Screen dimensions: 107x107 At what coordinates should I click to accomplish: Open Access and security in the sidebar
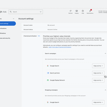tap(5, 38)
